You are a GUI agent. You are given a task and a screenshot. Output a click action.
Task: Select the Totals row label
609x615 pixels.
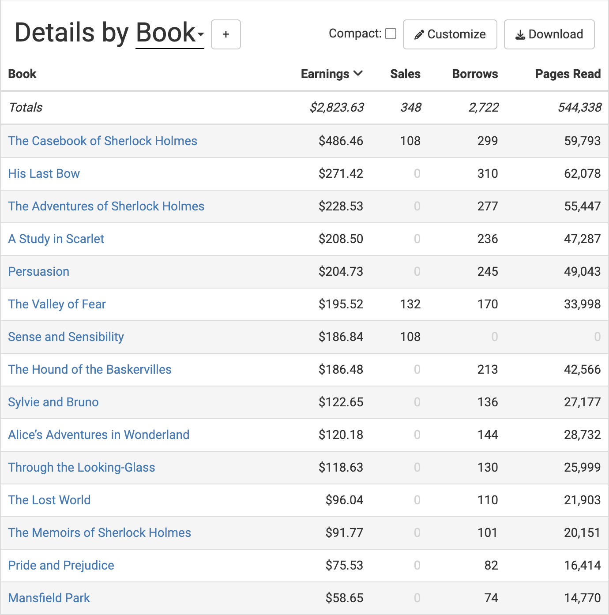26,107
